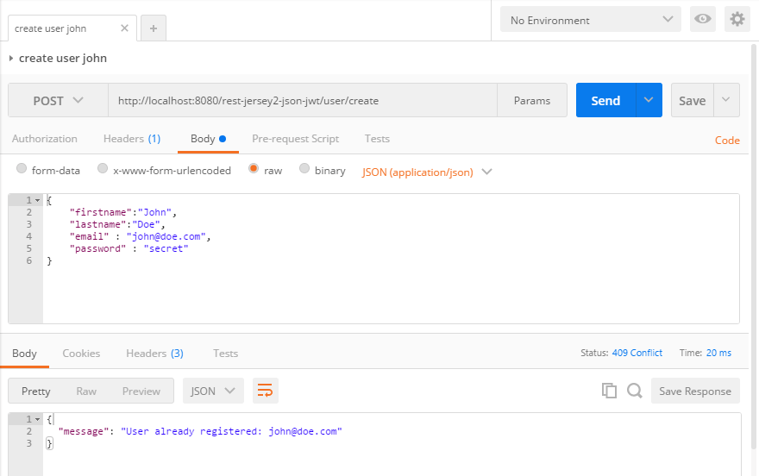
Task: Open the POST method dropdown
Action: (58, 100)
